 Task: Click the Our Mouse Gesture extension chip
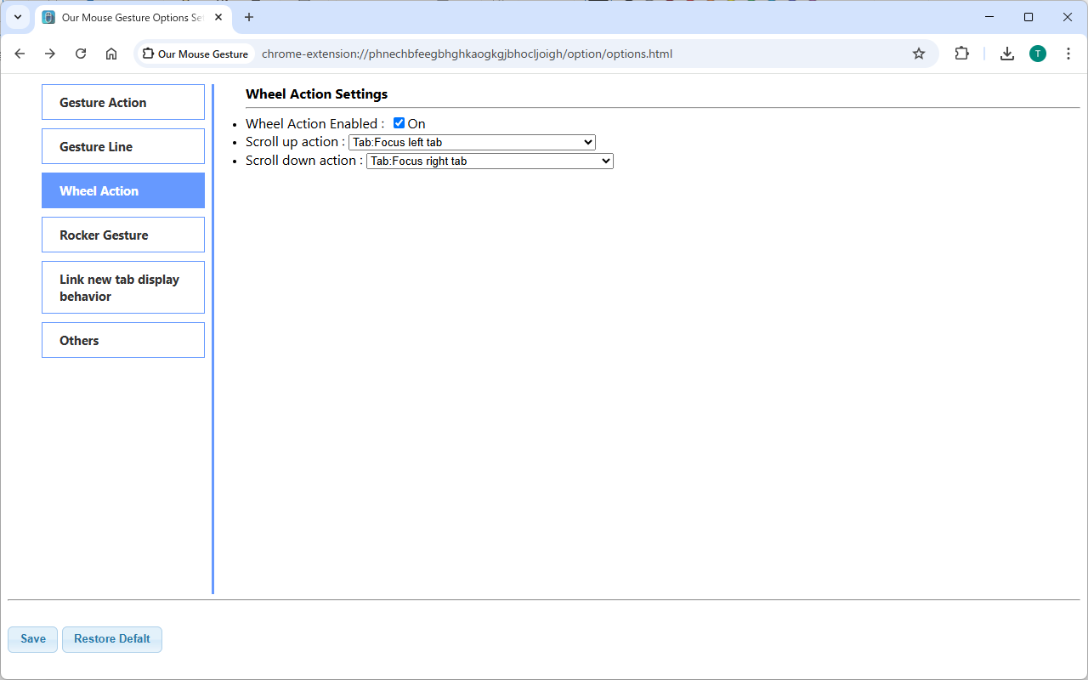click(x=195, y=54)
